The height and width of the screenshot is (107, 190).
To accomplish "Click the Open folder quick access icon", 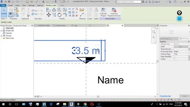I will pos(6,2).
